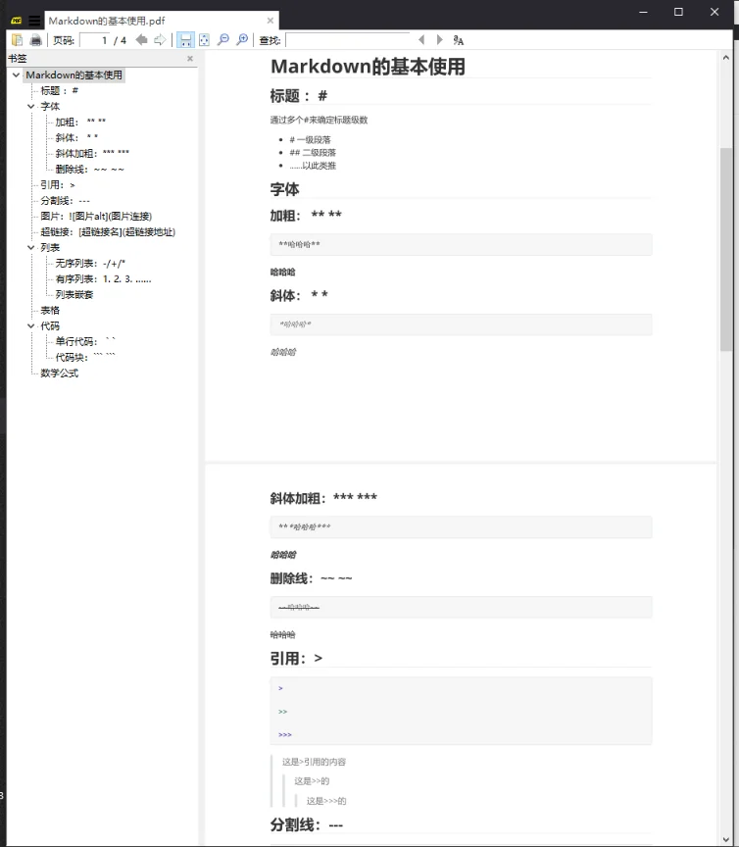Go to next page arrow
Image resolution: width=739 pixels, height=847 pixels.
[160, 40]
